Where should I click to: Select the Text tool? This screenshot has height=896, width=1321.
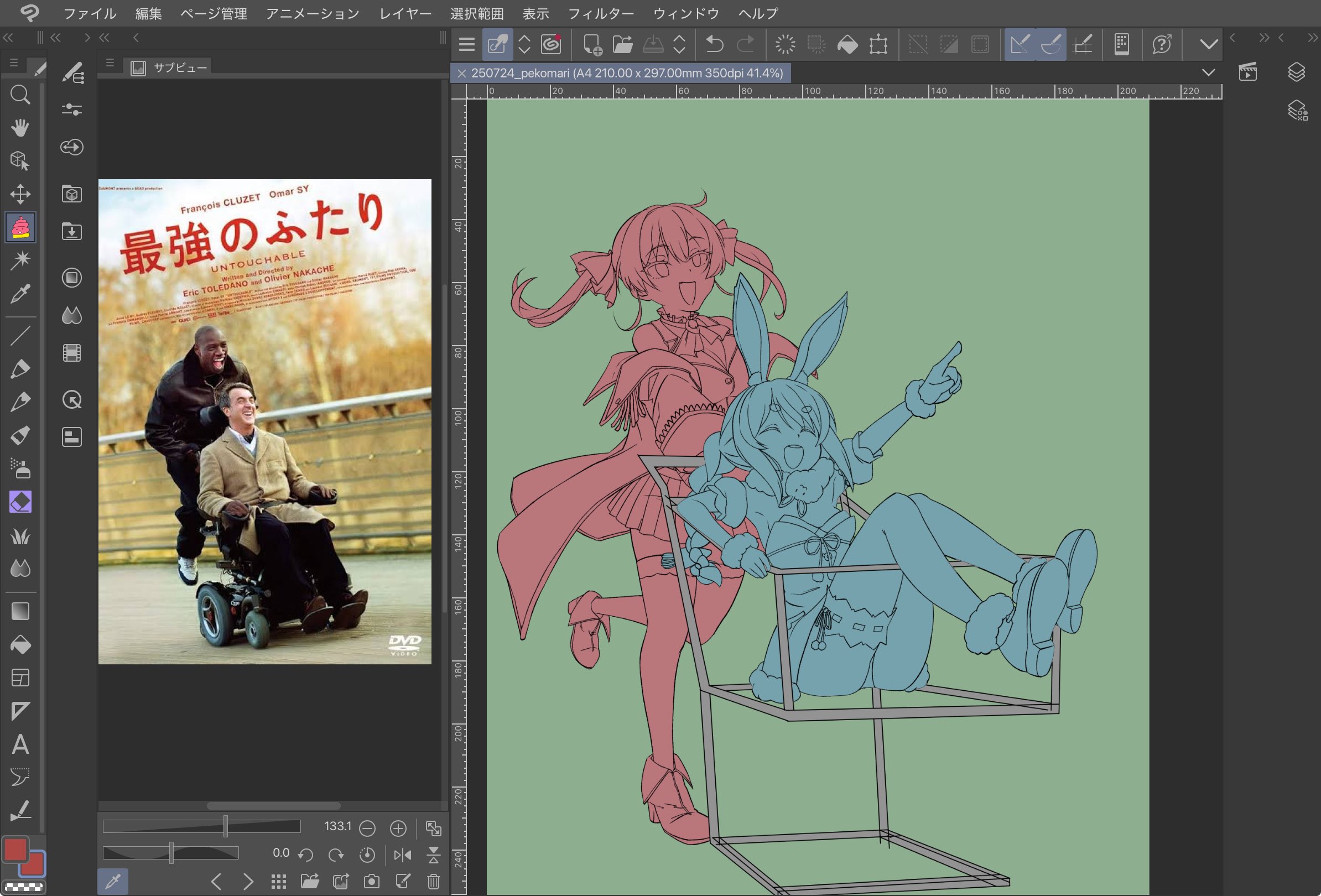click(x=20, y=744)
